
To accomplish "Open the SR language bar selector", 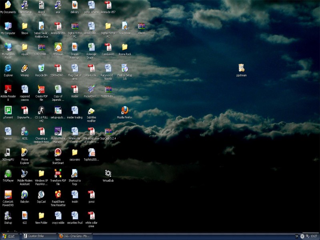I will (296, 236).
